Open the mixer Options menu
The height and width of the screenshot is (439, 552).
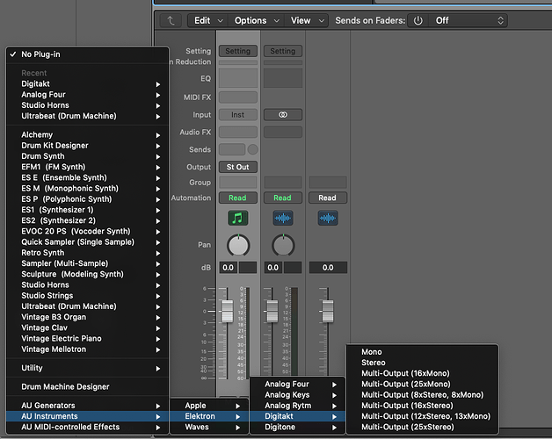(257, 21)
